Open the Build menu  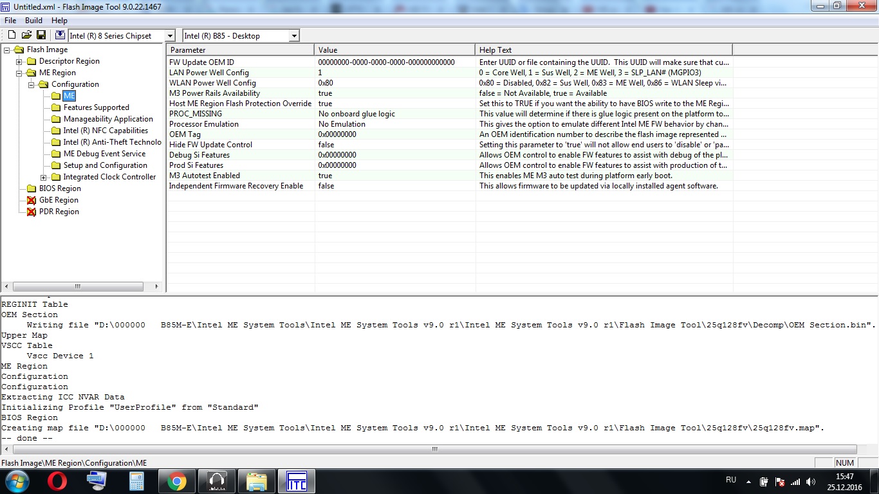(33, 21)
